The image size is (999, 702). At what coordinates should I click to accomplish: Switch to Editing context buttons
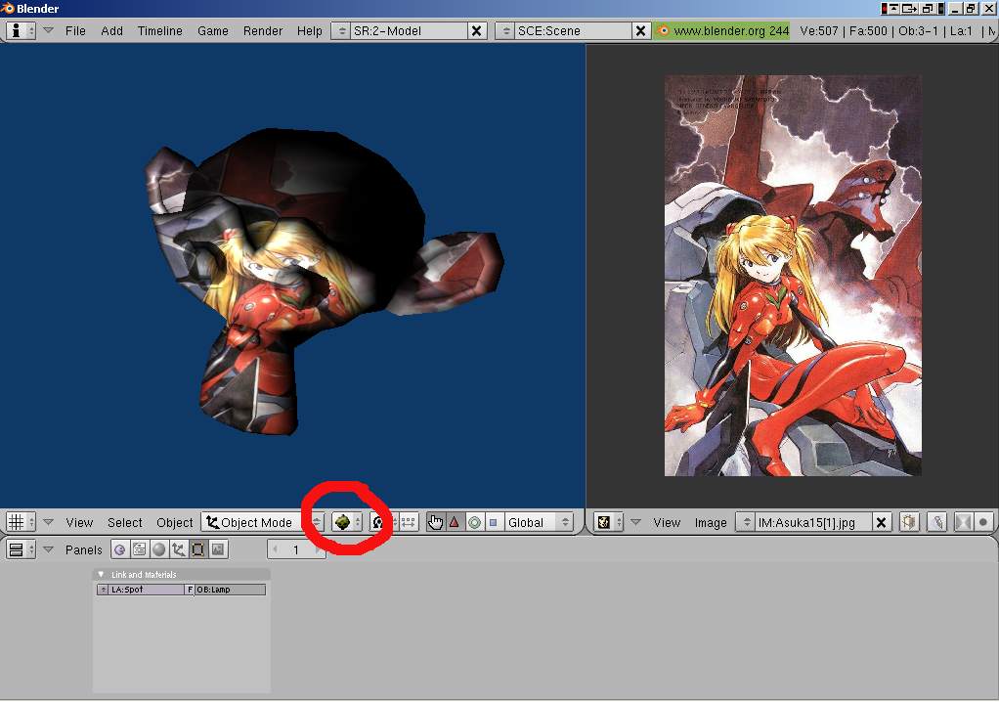[198, 549]
